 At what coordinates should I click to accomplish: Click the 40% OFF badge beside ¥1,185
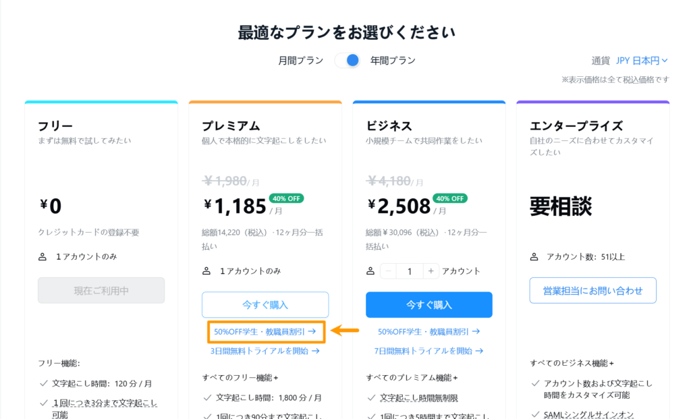point(286,198)
